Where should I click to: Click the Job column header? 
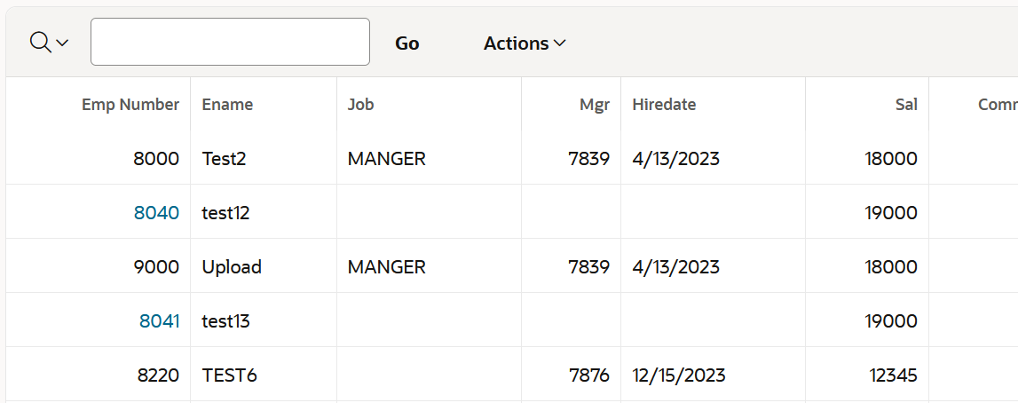click(361, 105)
